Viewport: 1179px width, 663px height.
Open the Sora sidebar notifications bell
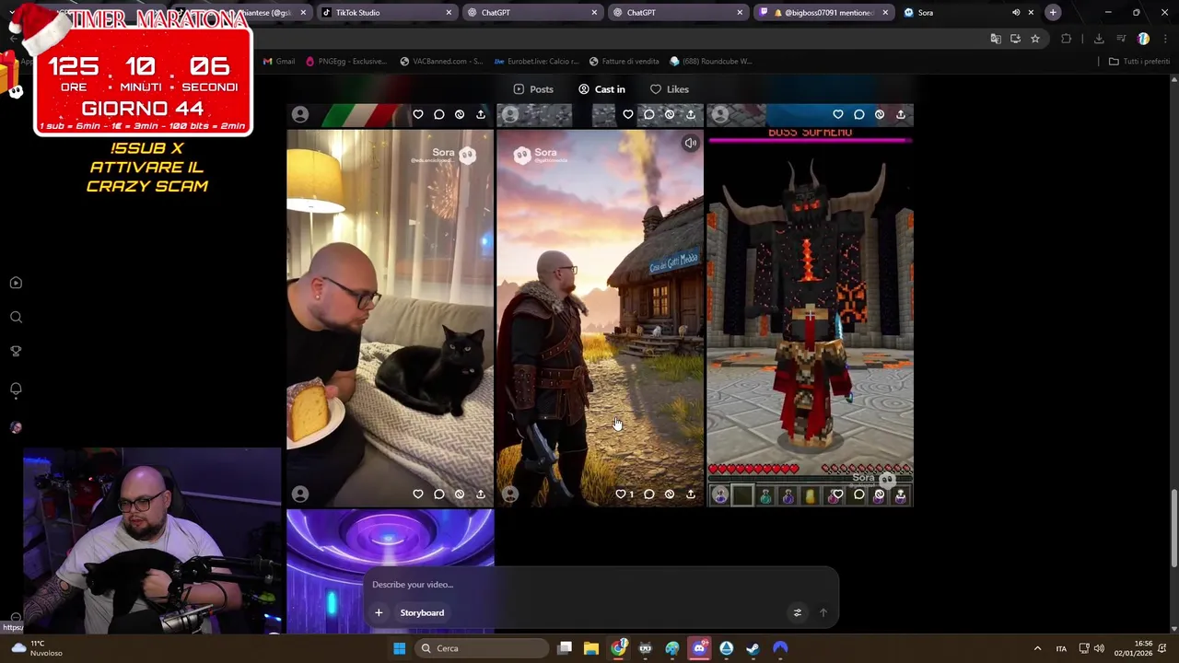click(x=16, y=389)
